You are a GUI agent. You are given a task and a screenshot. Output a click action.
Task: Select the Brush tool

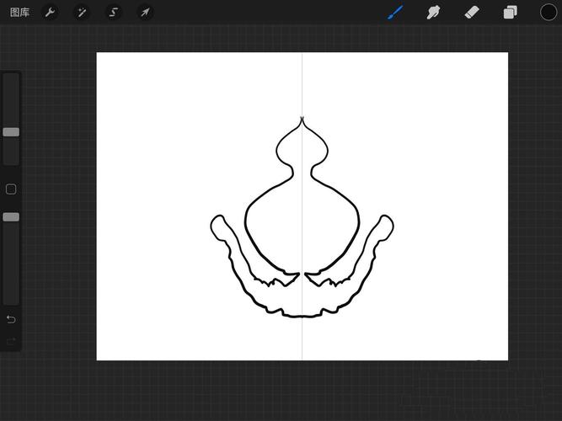396,12
